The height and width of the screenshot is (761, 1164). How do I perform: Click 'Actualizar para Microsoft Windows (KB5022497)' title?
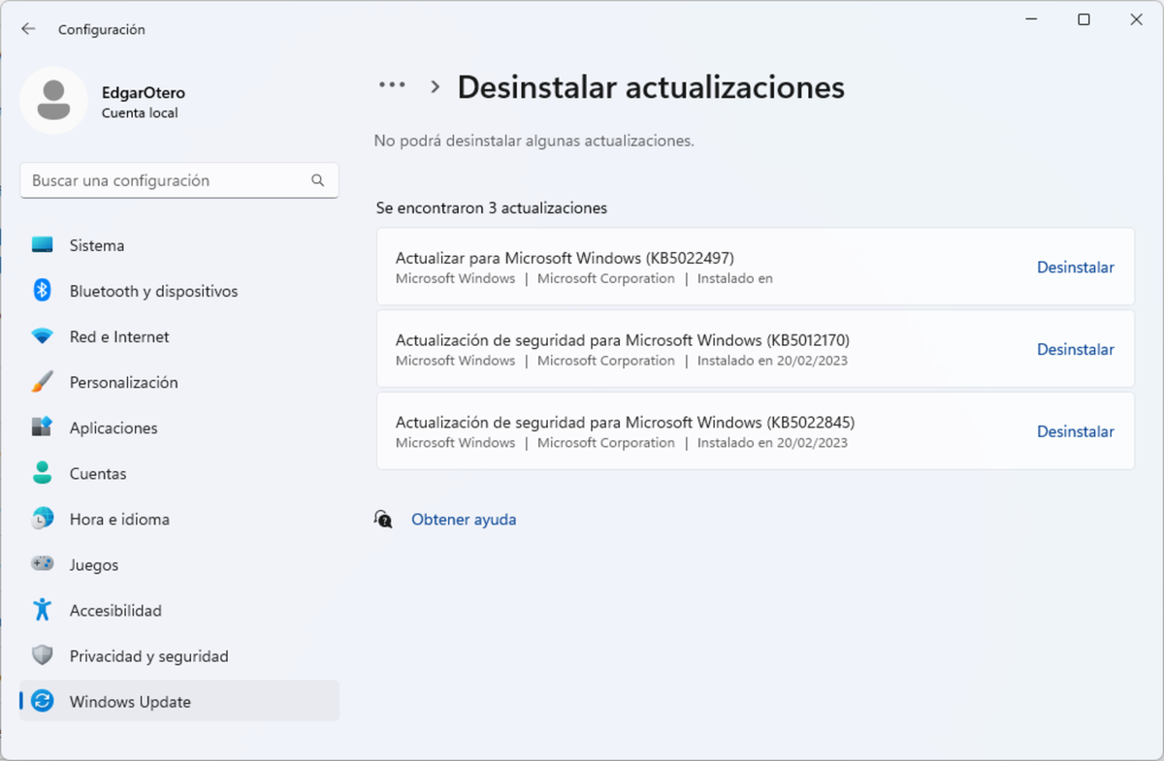[565, 258]
